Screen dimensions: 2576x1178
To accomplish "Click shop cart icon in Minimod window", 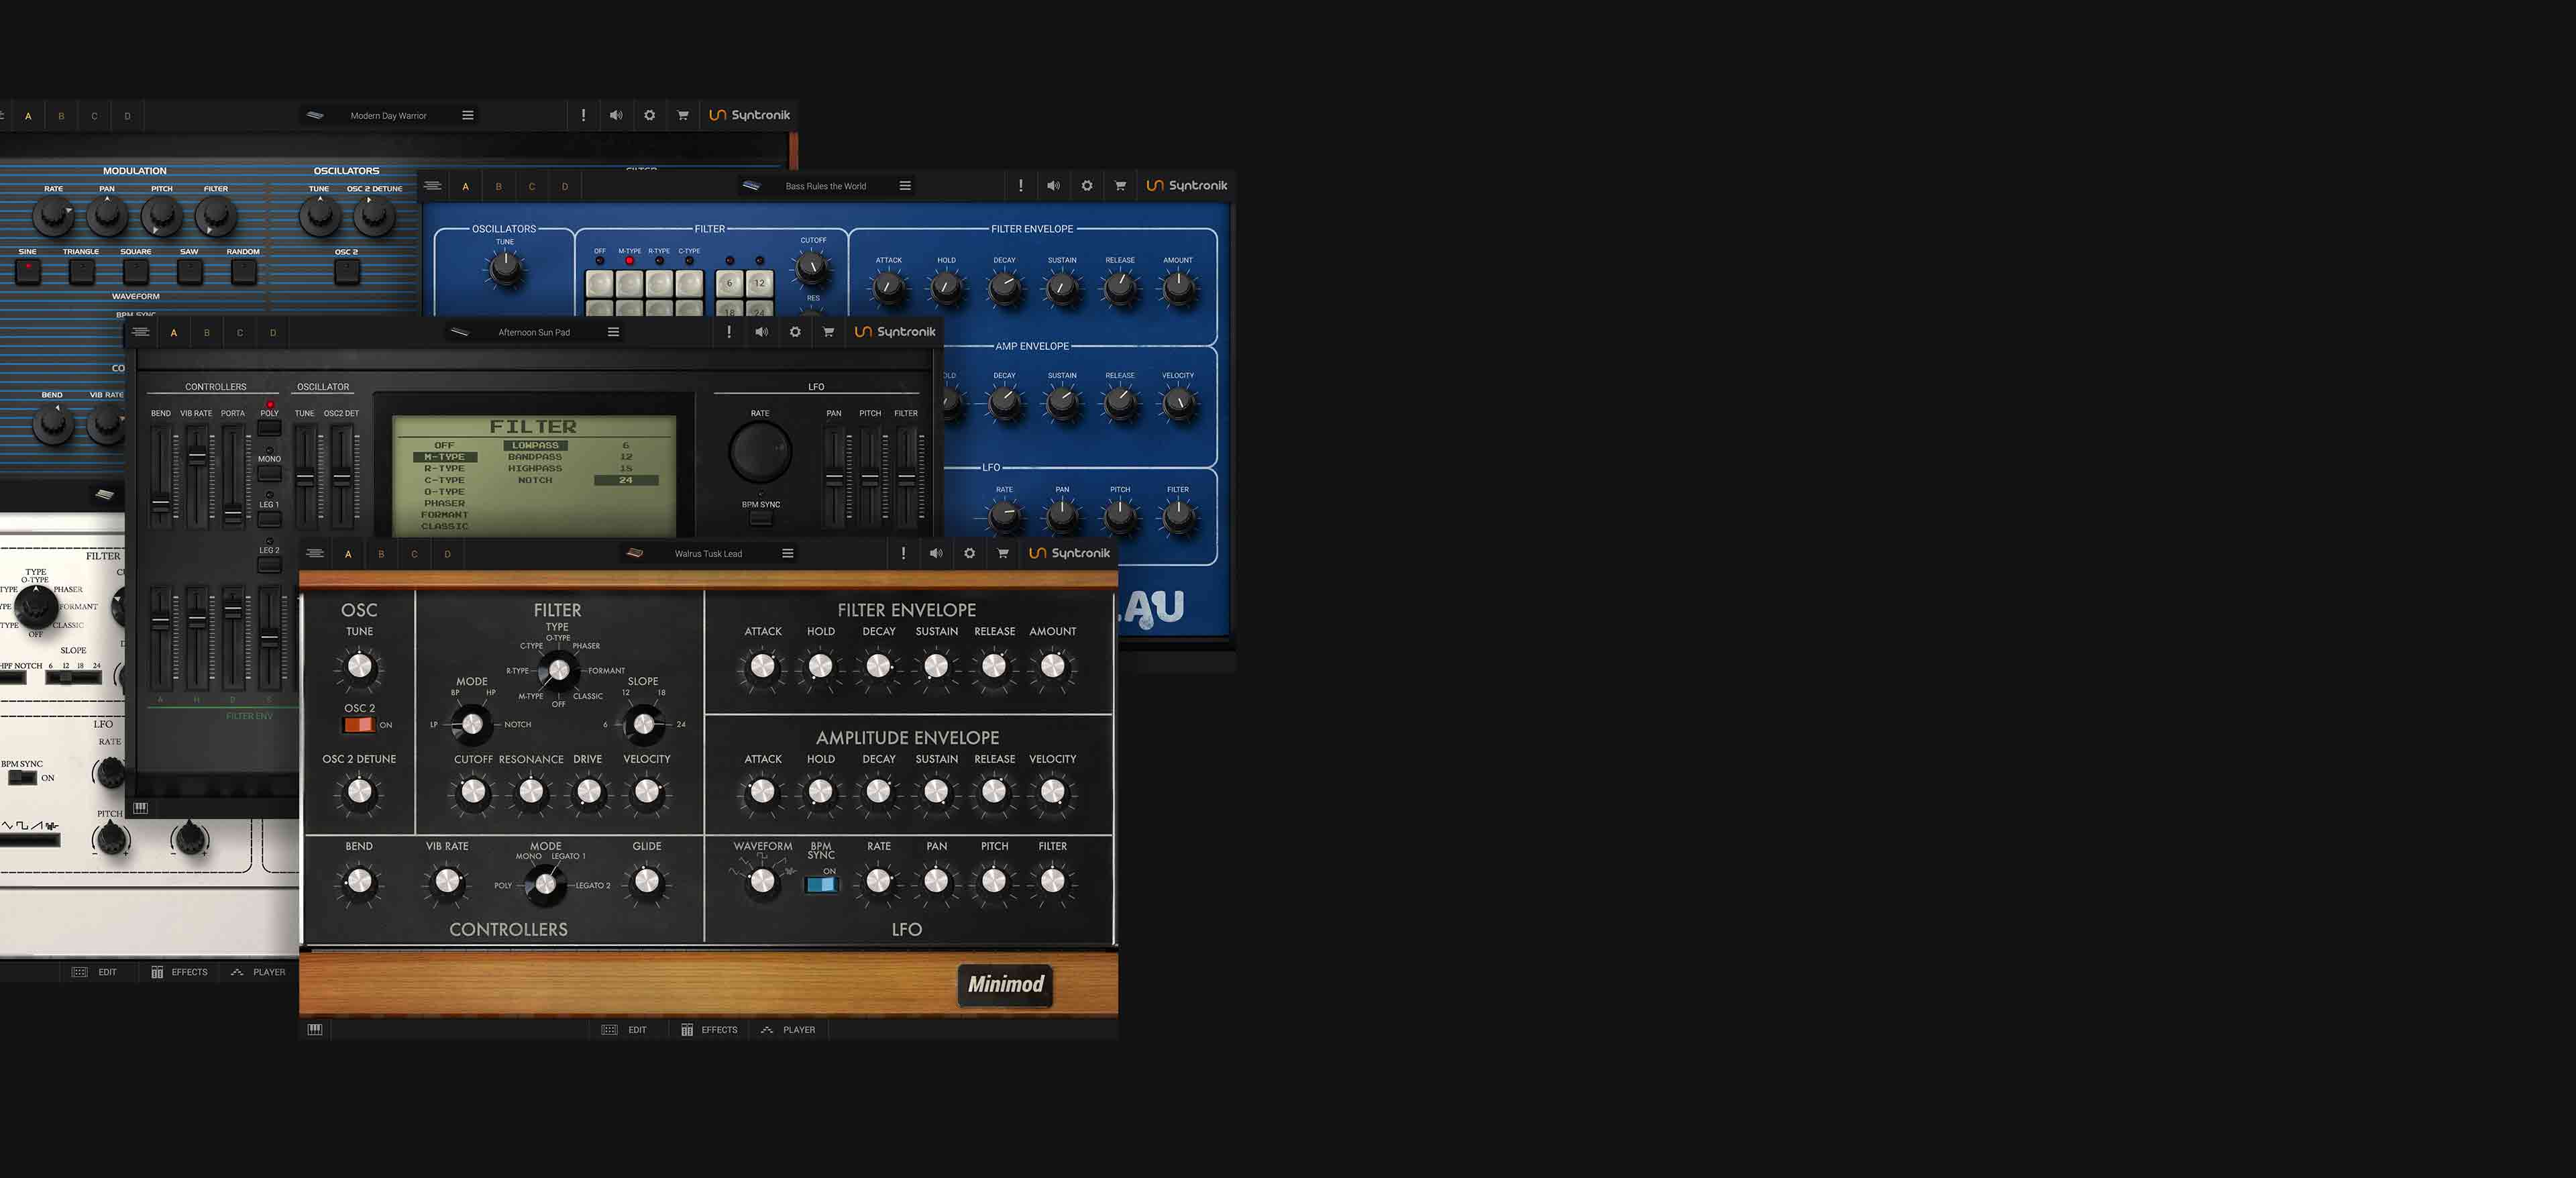I will [x=1003, y=553].
